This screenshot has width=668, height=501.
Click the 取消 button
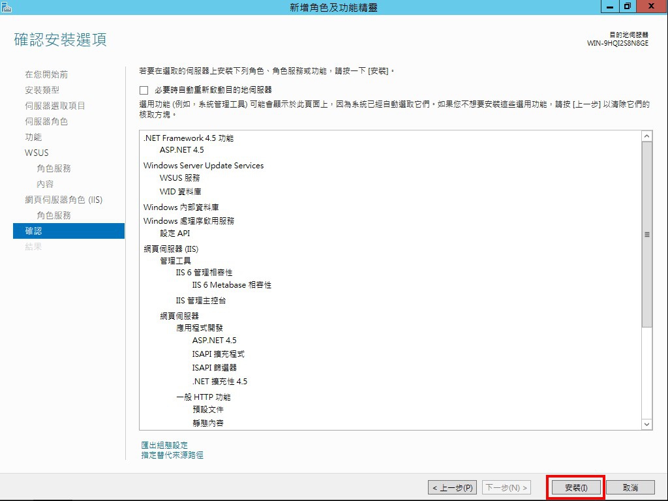pyautogui.click(x=630, y=487)
